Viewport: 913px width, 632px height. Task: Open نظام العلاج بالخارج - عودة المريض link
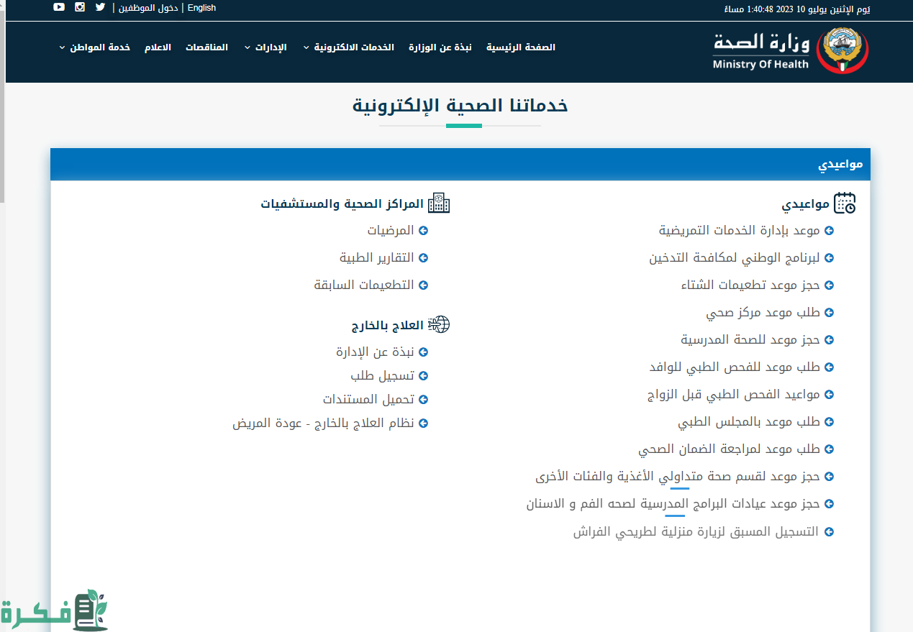pos(323,423)
